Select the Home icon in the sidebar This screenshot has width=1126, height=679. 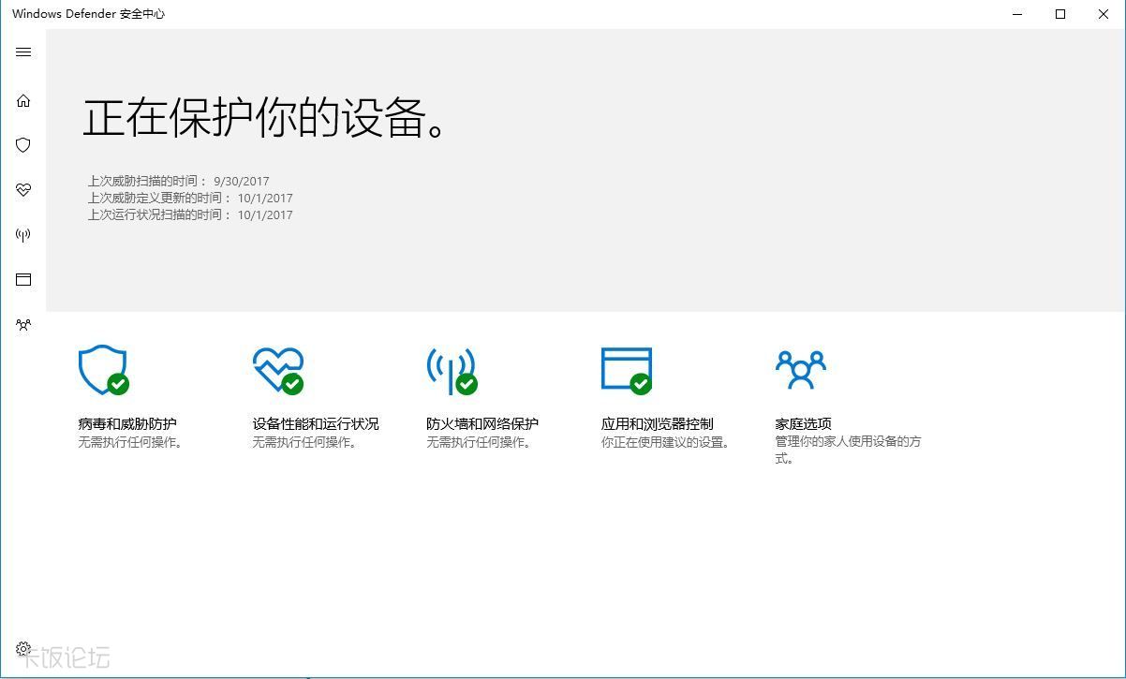23,100
